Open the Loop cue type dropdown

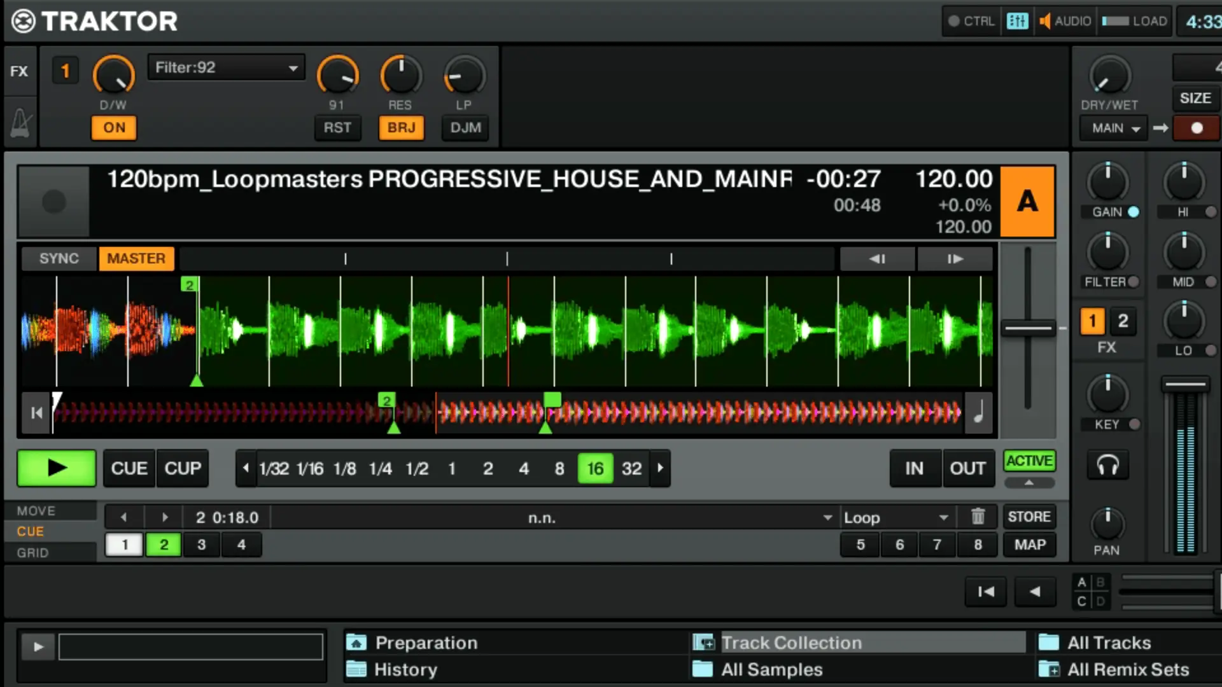pos(895,518)
